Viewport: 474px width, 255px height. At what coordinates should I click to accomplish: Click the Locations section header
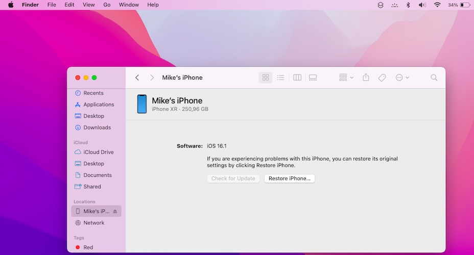pos(84,201)
